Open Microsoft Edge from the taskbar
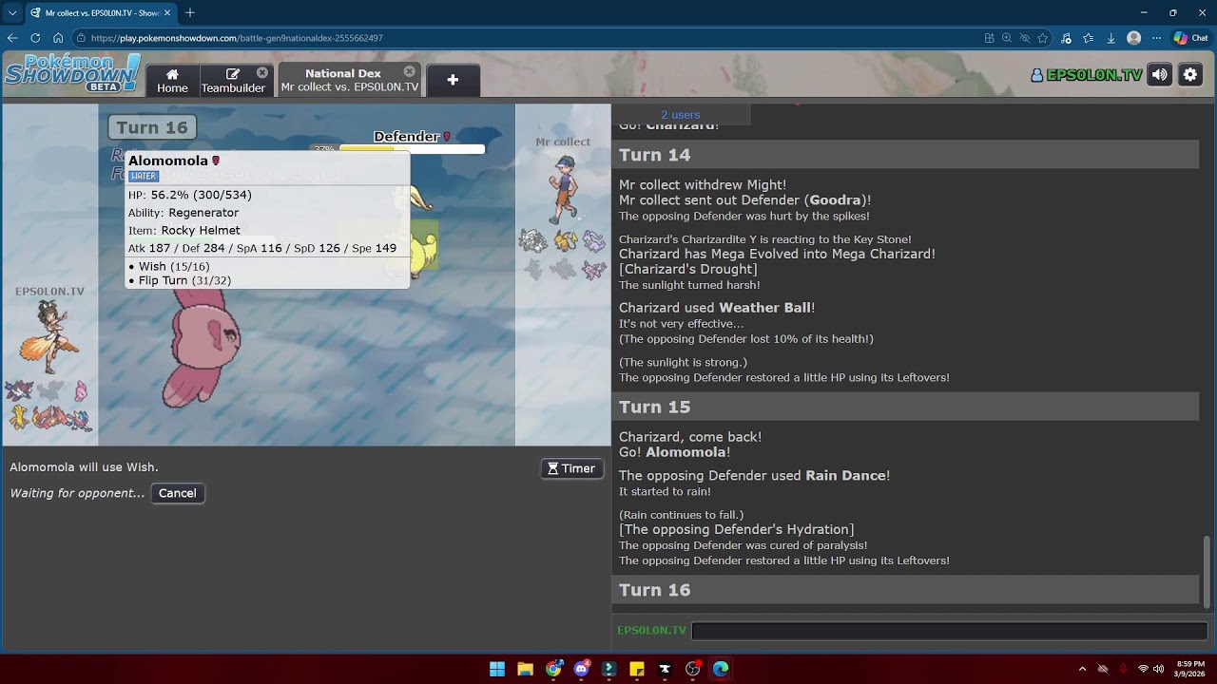1217x684 pixels. (x=721, y=669)
